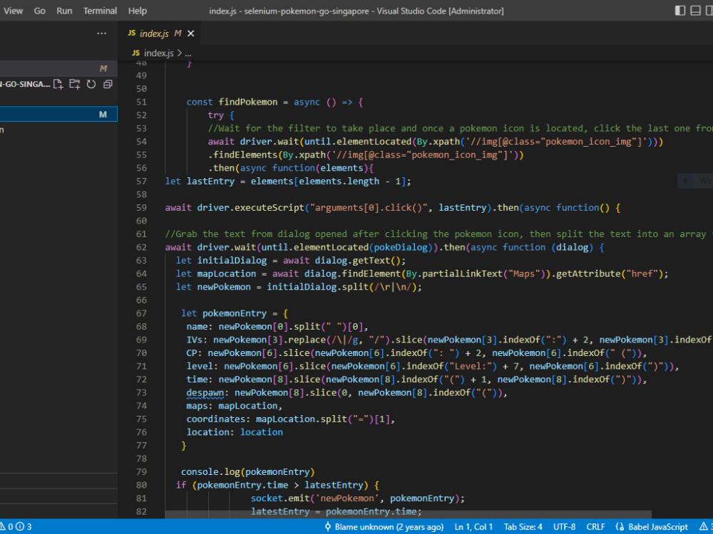713x534 pixels.
Task: Create a new folder in the Explorer
Action: click(74, 84)
